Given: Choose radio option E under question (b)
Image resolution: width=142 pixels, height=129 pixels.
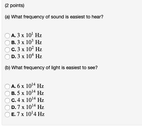Looking at the screenshot, I should coord(7,115).
